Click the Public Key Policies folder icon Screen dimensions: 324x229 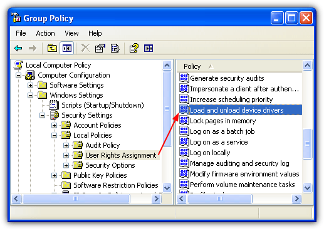point(66,175)
